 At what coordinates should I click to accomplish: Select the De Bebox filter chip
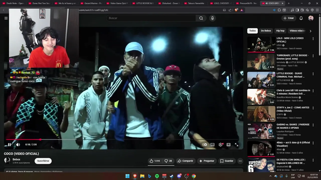[266, 31]
